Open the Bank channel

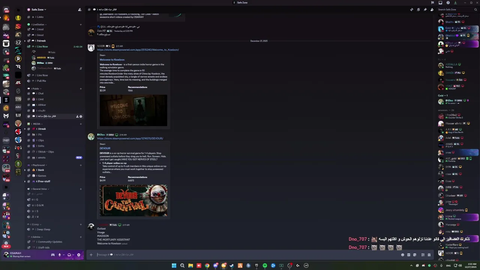[54, 170]
